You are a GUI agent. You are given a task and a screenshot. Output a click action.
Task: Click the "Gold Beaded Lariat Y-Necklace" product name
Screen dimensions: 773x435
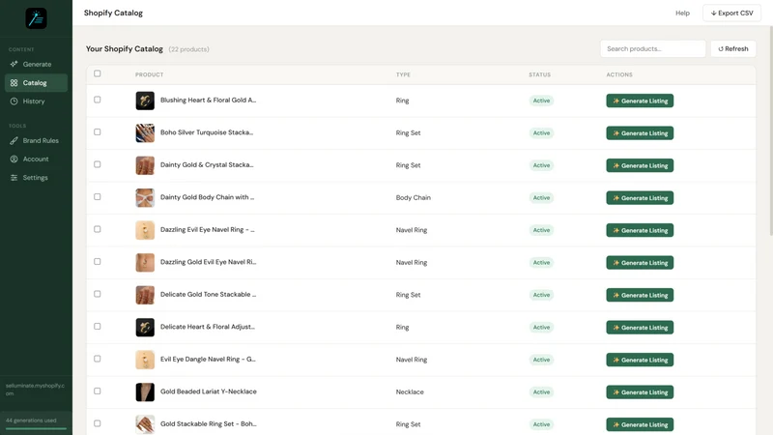208,391
